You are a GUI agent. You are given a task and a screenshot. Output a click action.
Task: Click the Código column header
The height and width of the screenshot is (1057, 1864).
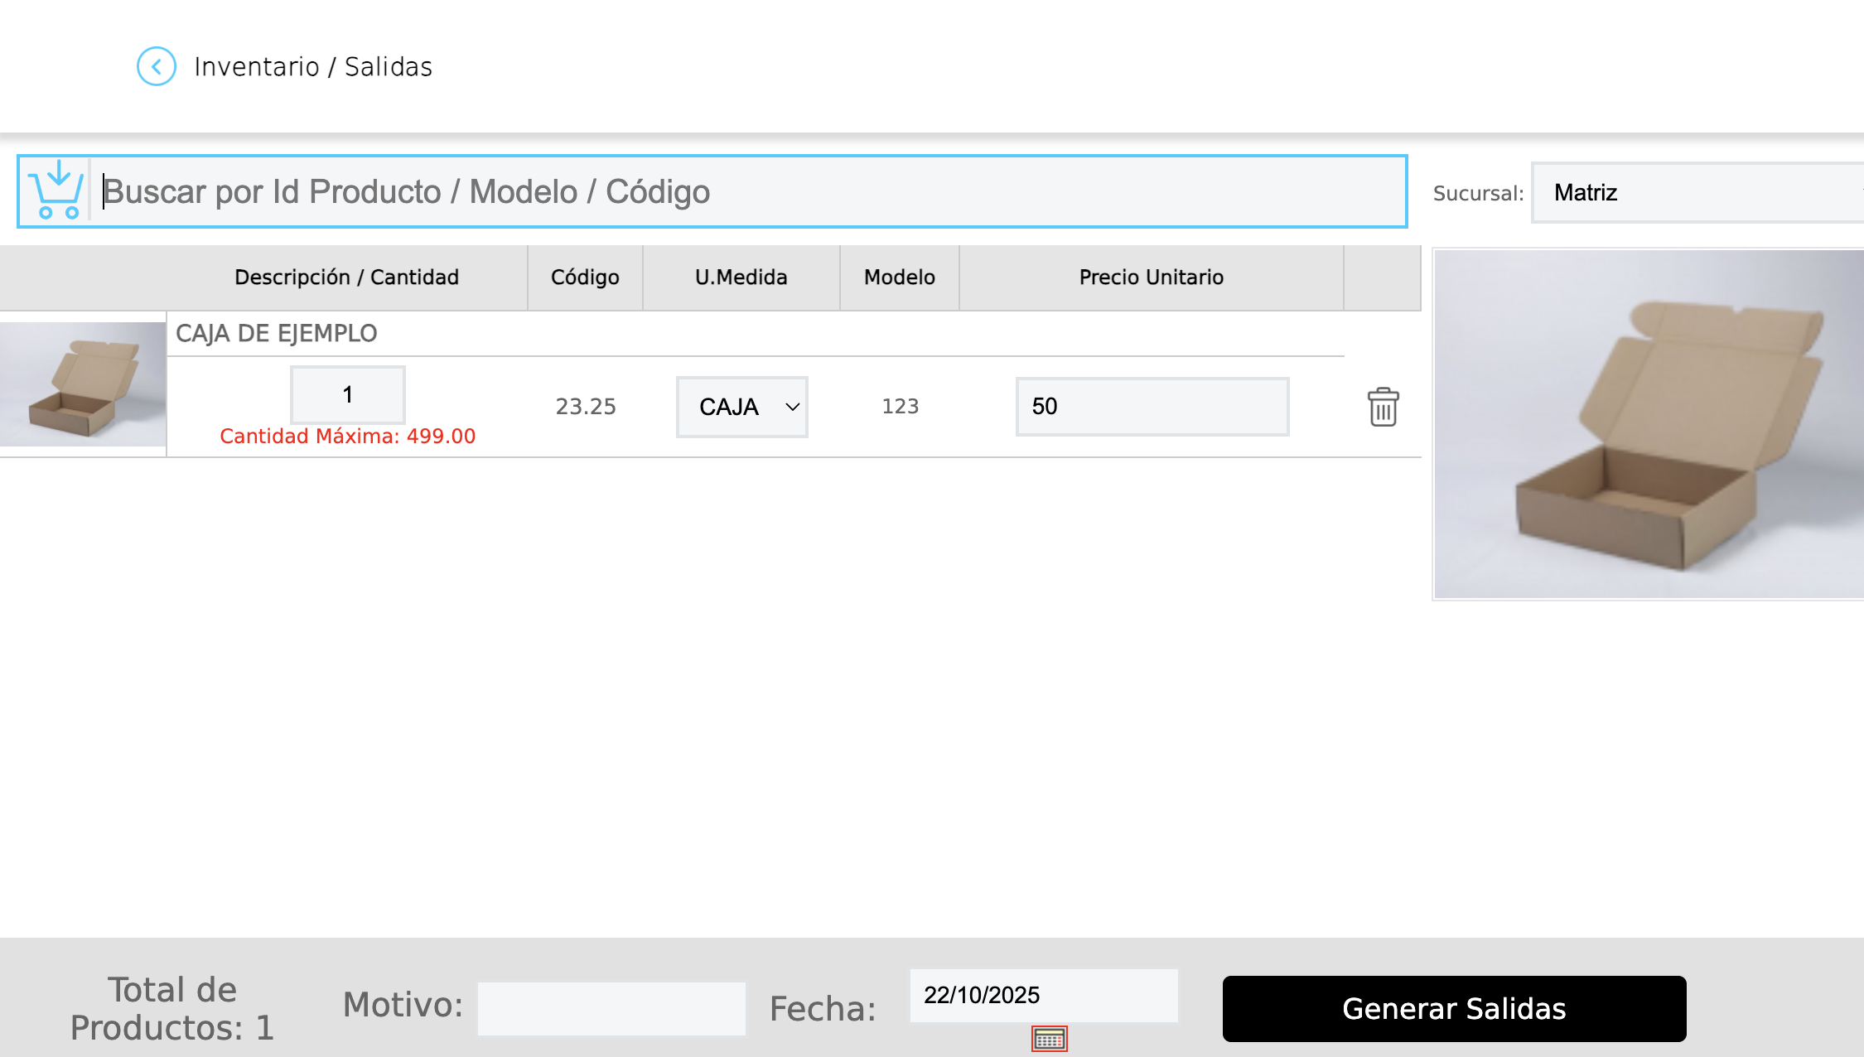click(x=585, y=278)
